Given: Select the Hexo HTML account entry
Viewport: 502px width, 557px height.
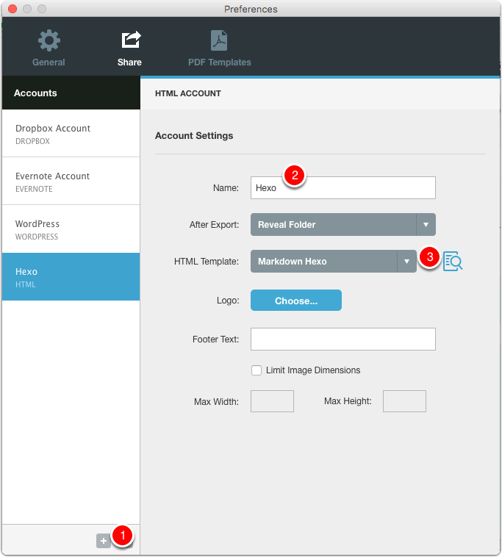Looking at the screenshot, I should [x=71, y=277].
